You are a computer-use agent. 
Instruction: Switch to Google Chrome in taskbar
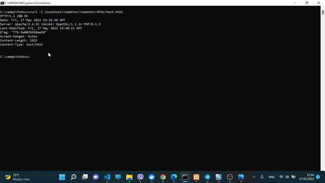point(163,177)
